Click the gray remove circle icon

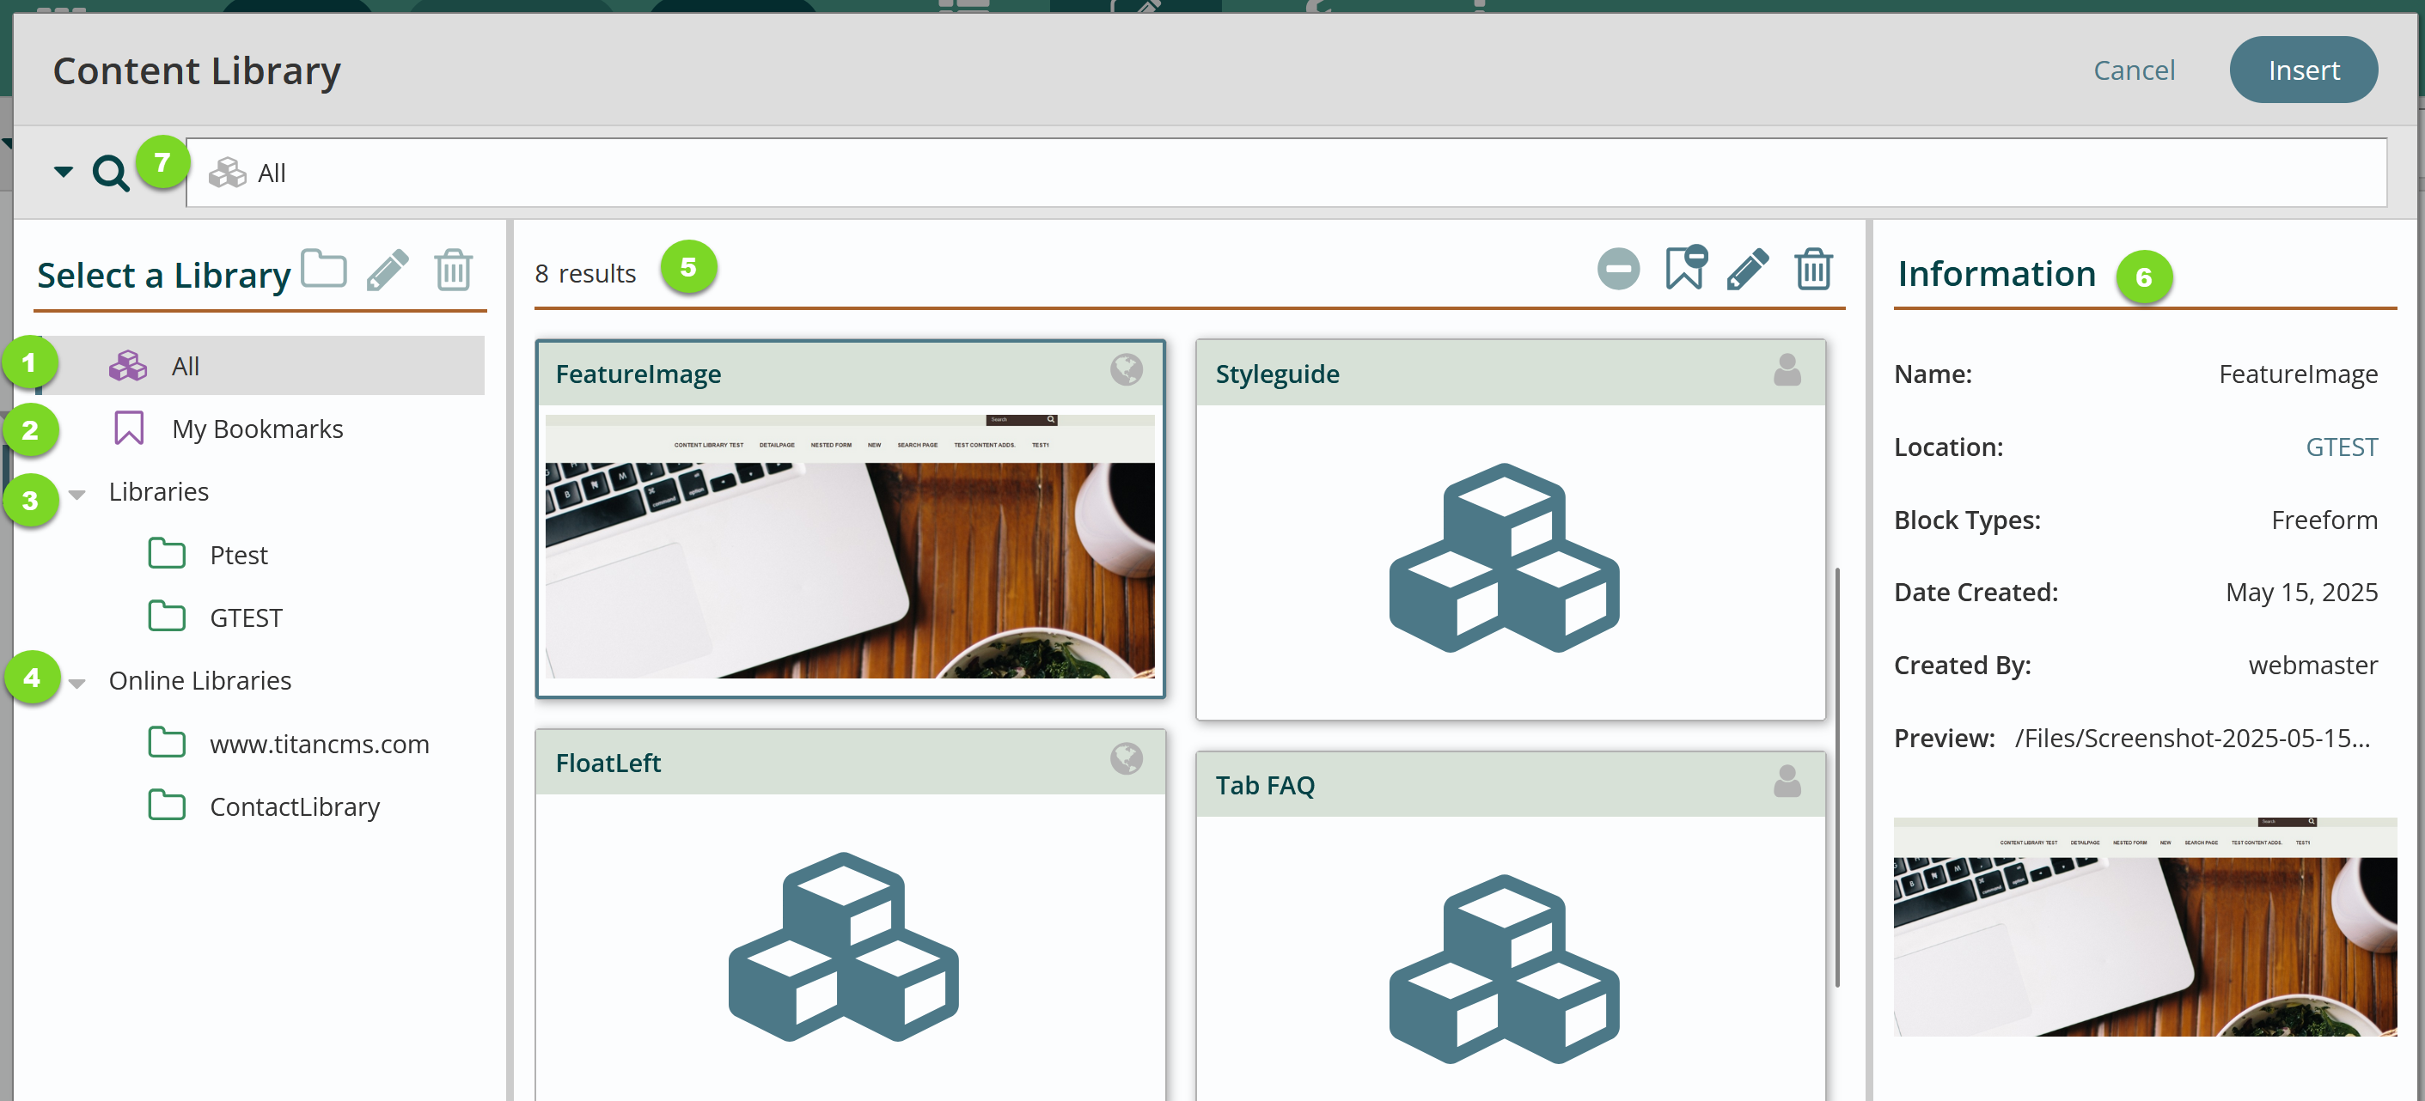(1618, 270)
